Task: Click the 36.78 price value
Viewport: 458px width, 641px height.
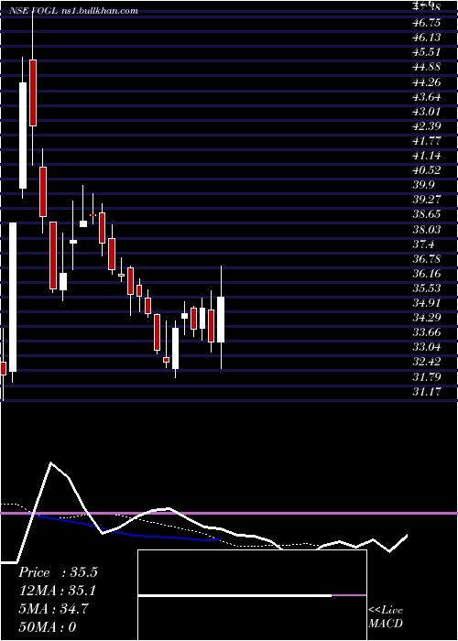Action: (427, 259)
